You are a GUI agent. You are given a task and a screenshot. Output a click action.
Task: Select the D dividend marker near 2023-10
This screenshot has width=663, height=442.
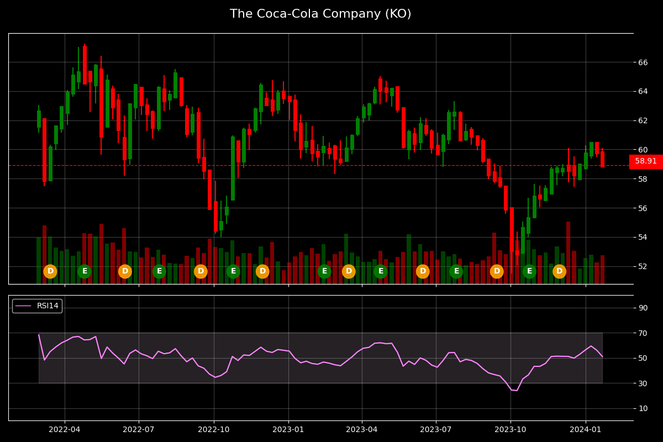(496, 271)
